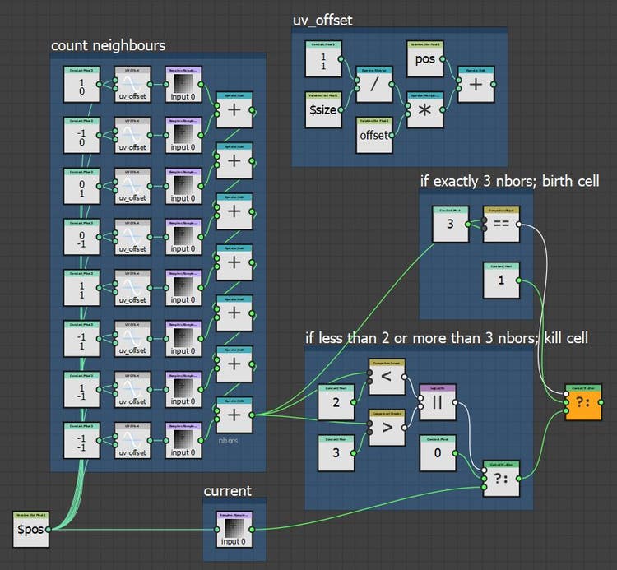The height and width of the screenshot is (570, 617).
Task: Select the $pos variable node
Action: click(30, 530)
